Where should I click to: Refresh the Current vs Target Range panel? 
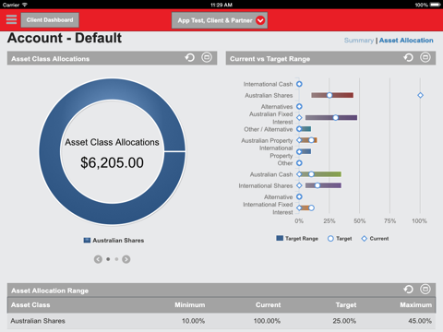(409, 57)
